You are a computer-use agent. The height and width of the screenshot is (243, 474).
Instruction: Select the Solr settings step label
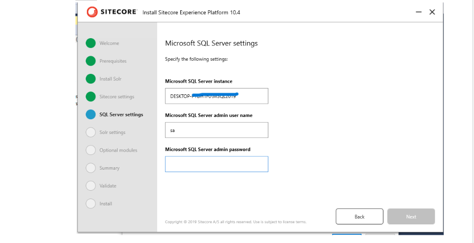[113, 132]
